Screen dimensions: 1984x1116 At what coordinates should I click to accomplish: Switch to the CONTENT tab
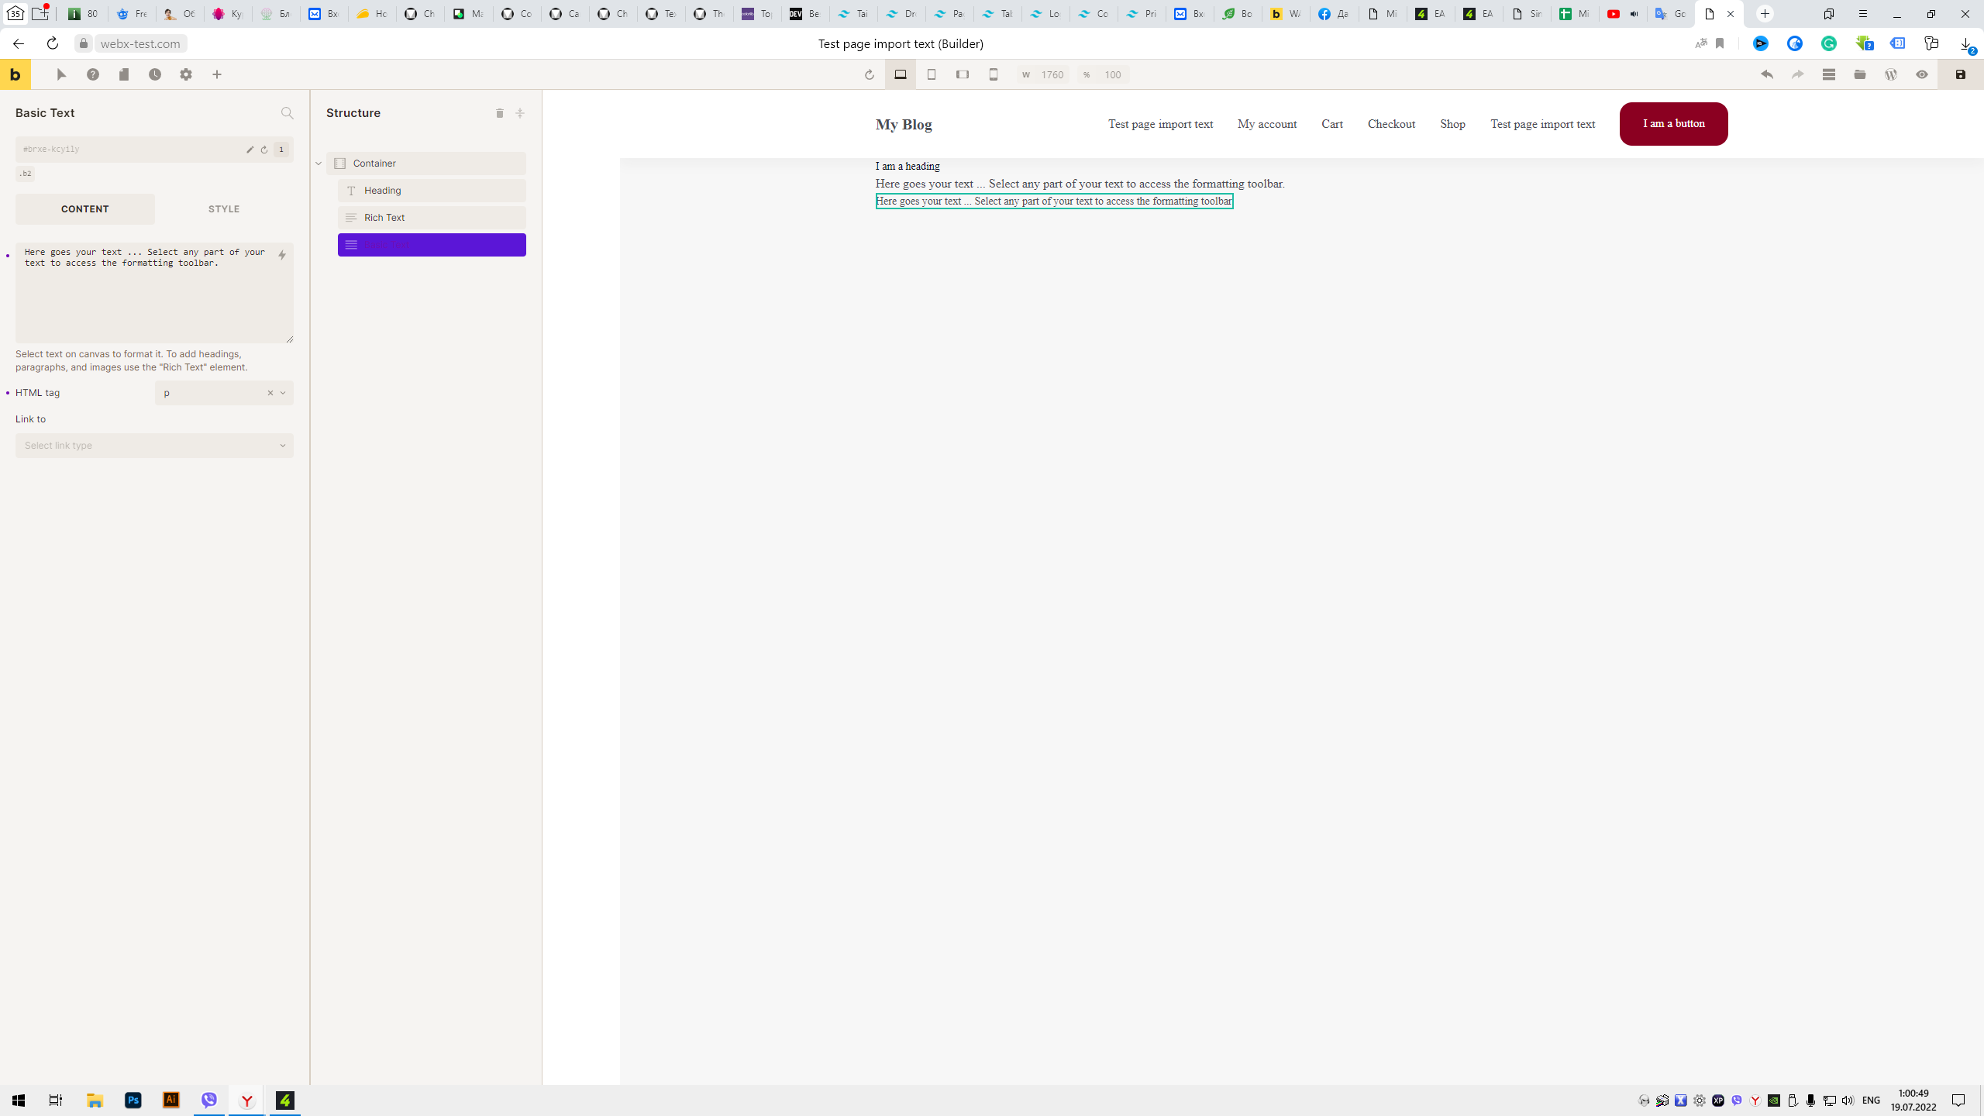pos(85,209)
